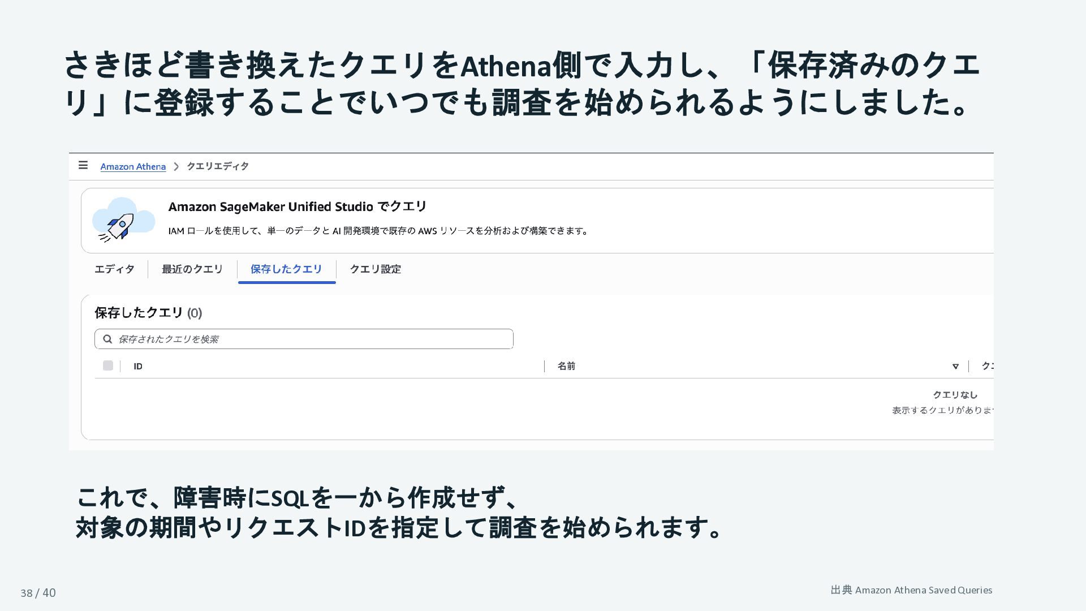This screenshot has width=1086, height=611.
Task: Sort by 名前 column arrow
Action: [x=955, y=366]
